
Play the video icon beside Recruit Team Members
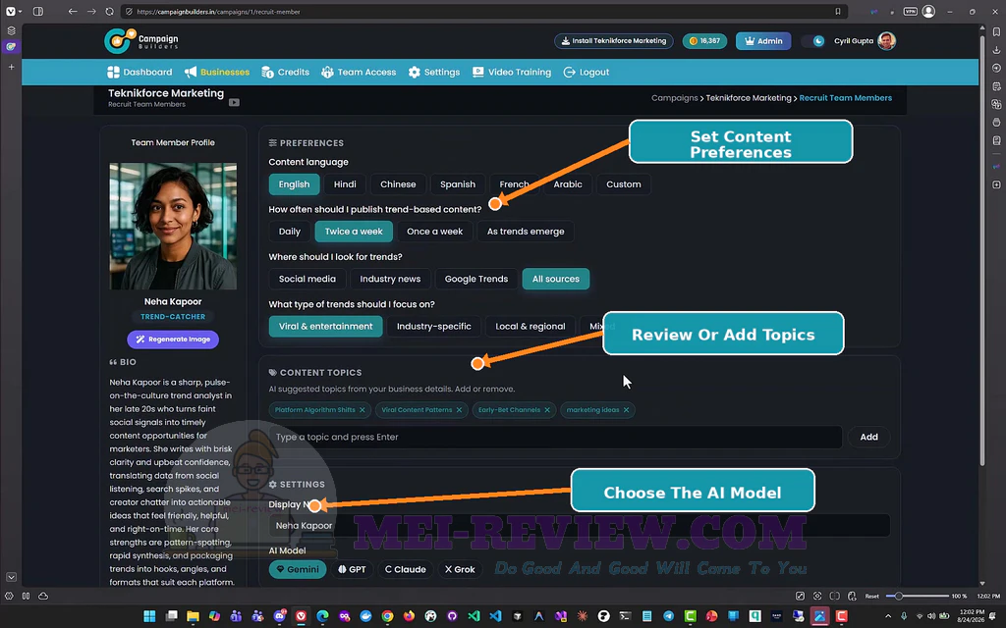point(234,102)
